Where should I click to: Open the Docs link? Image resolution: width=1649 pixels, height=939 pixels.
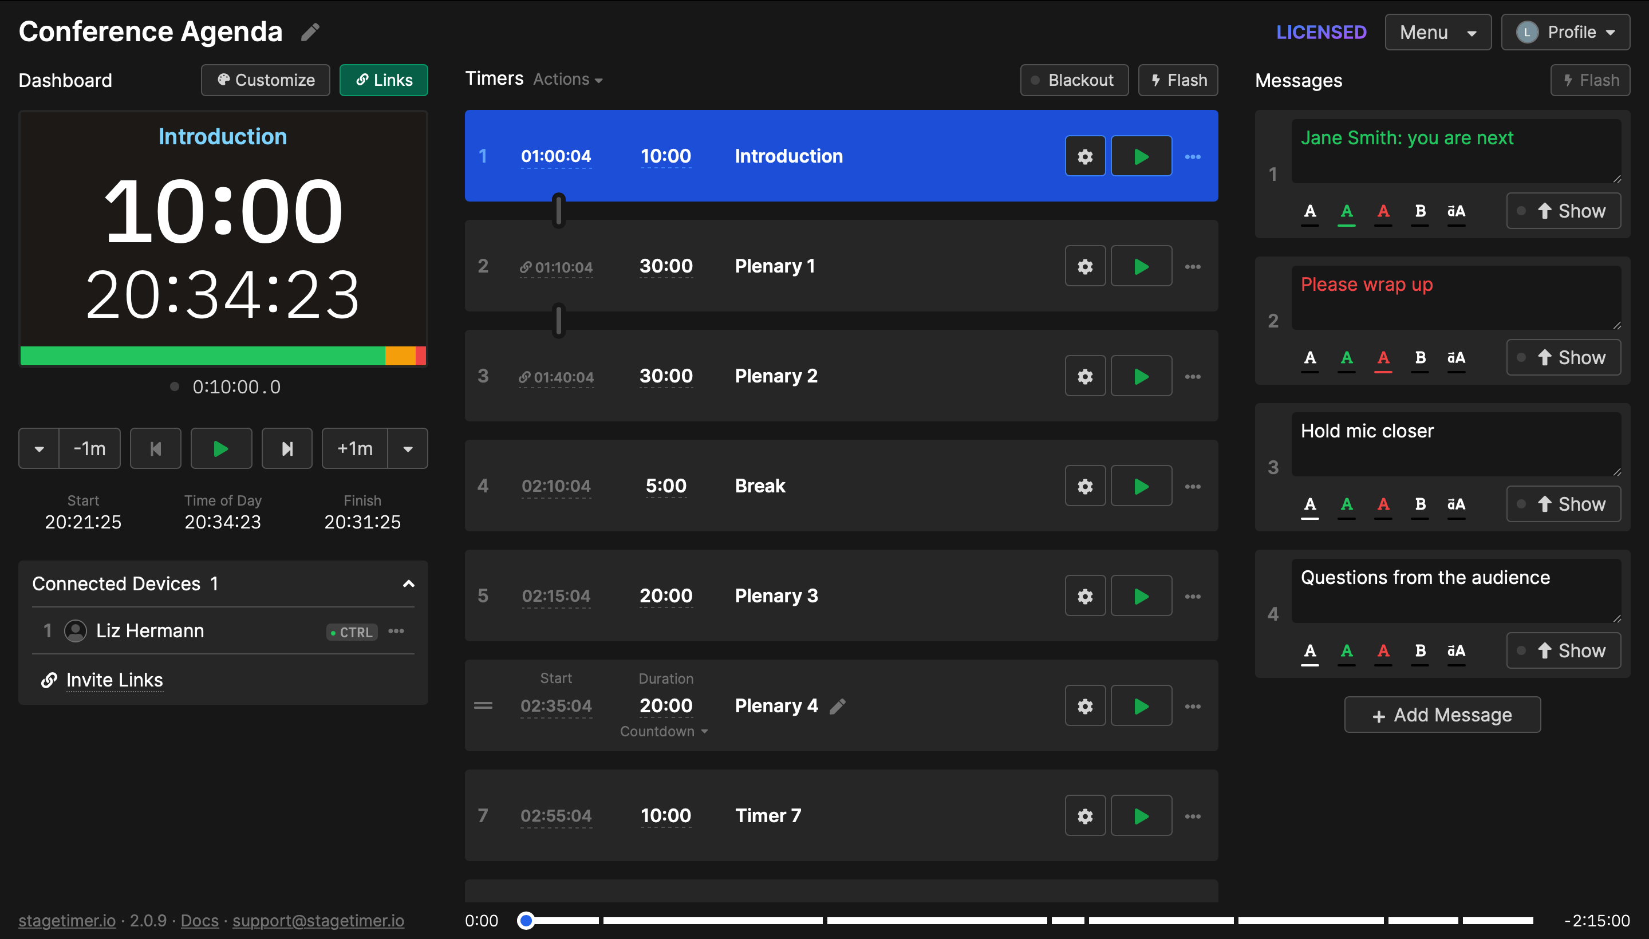(199, 920)
